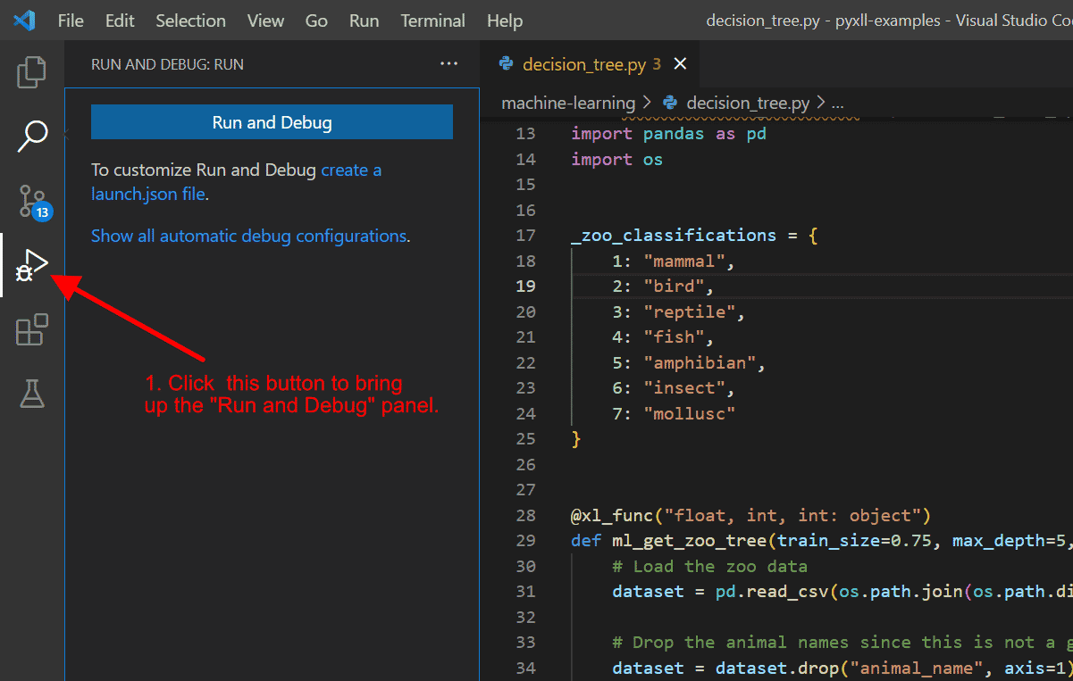Image resolution: width=1073 pixels, height=681 pixels.
Task: Open the Explorer view in activity bar
Action: (x=32, y=71)
